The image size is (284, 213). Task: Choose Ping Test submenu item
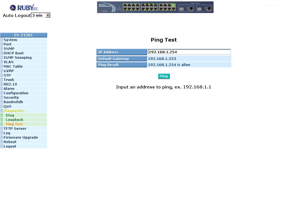(x=14, y=124)
